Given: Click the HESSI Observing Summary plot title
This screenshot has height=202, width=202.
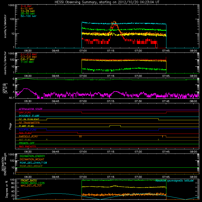Looking at the screenshot, I should [107, 2].
